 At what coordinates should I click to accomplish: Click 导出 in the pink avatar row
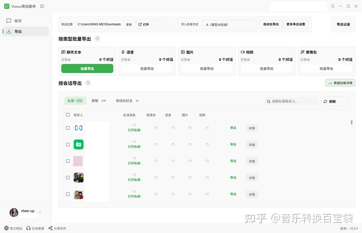click(233, 161)
